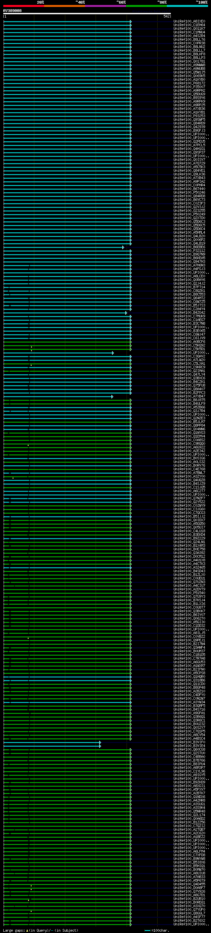Open hit UniRef100_C1EH64

(x=189, y=25)
